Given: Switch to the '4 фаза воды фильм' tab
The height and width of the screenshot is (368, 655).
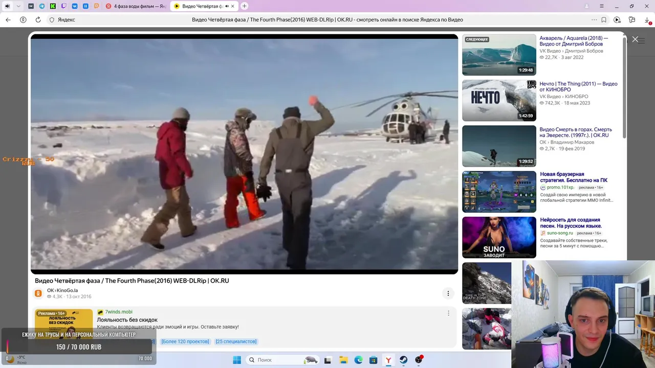Looking at the screenshot, I should coord(136,6).
